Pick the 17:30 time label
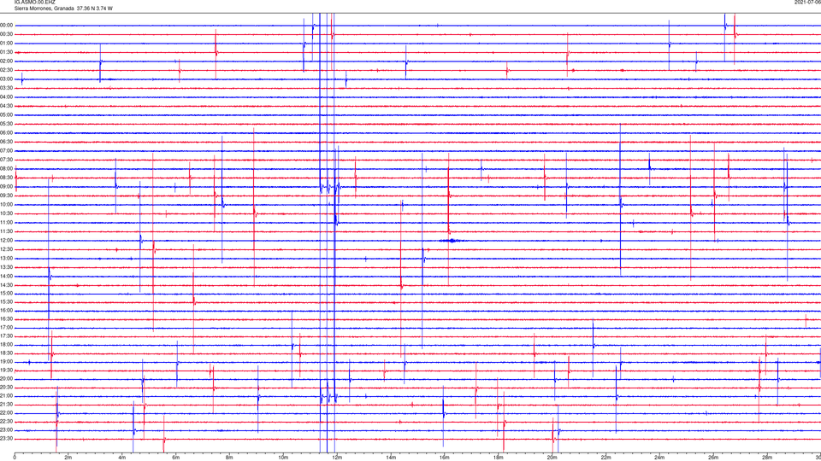 (x=7, y=336)
